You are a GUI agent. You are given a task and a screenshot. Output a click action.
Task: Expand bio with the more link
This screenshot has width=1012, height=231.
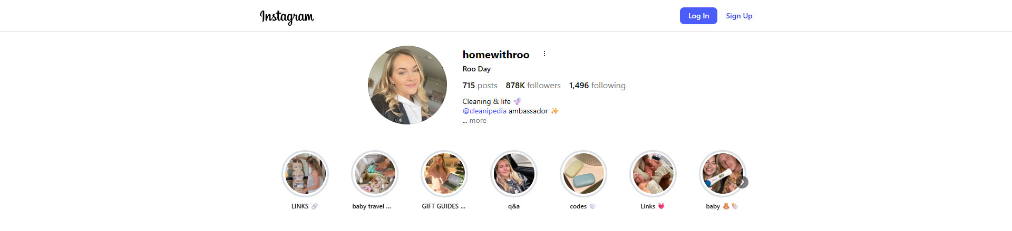[478, 121]
